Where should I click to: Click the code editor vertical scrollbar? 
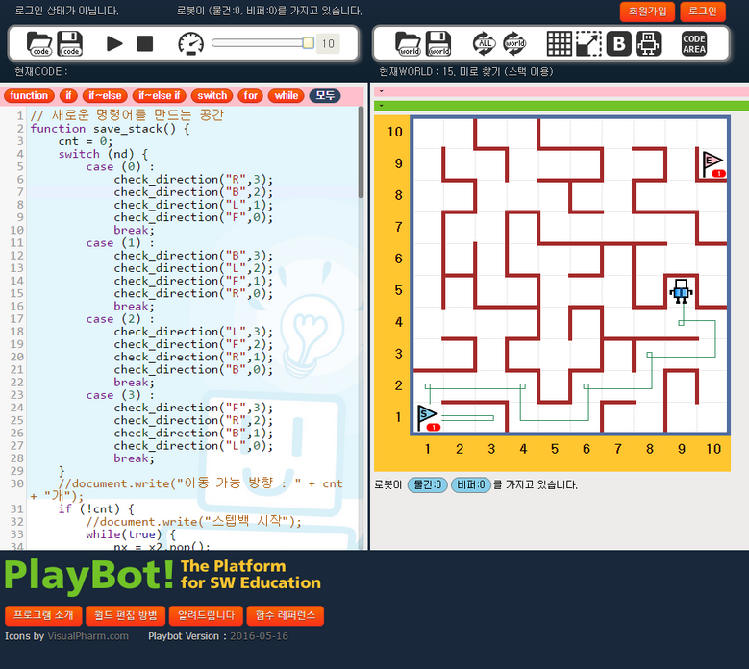[x=361, y=153]
